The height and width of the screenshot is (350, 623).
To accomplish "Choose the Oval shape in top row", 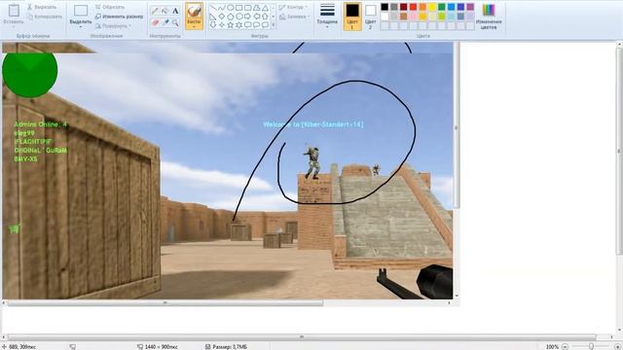I will 231,8.
